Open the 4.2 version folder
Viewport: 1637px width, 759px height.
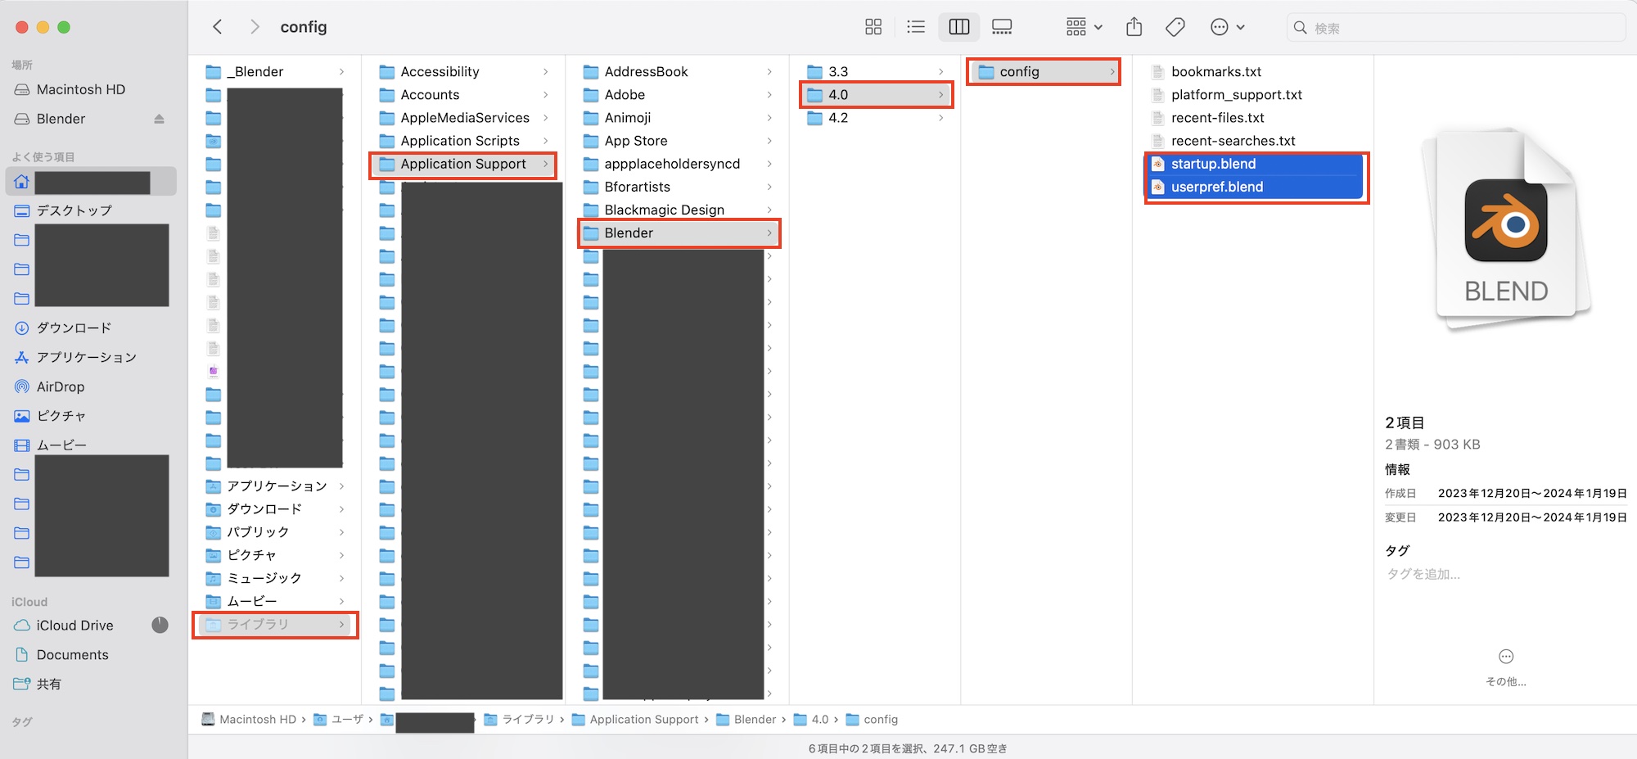click(x=838, y=118)
